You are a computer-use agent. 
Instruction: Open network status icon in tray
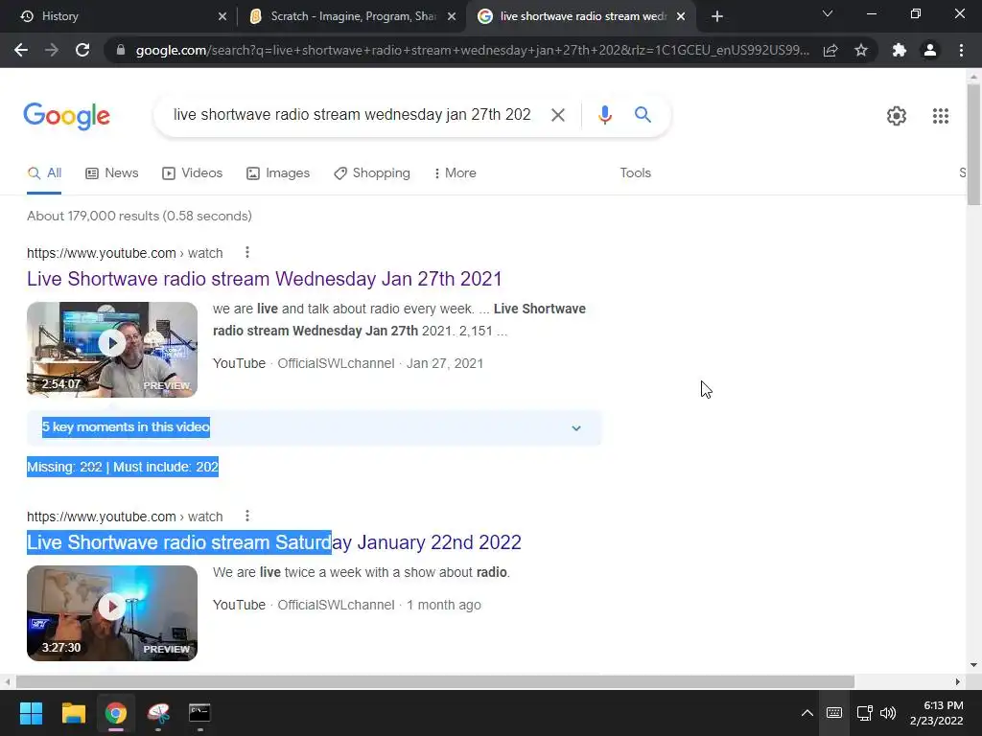(x=865, y=713)
